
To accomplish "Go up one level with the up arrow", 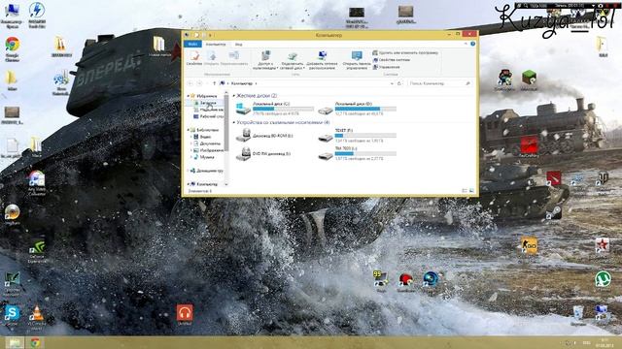I will 214,83.
